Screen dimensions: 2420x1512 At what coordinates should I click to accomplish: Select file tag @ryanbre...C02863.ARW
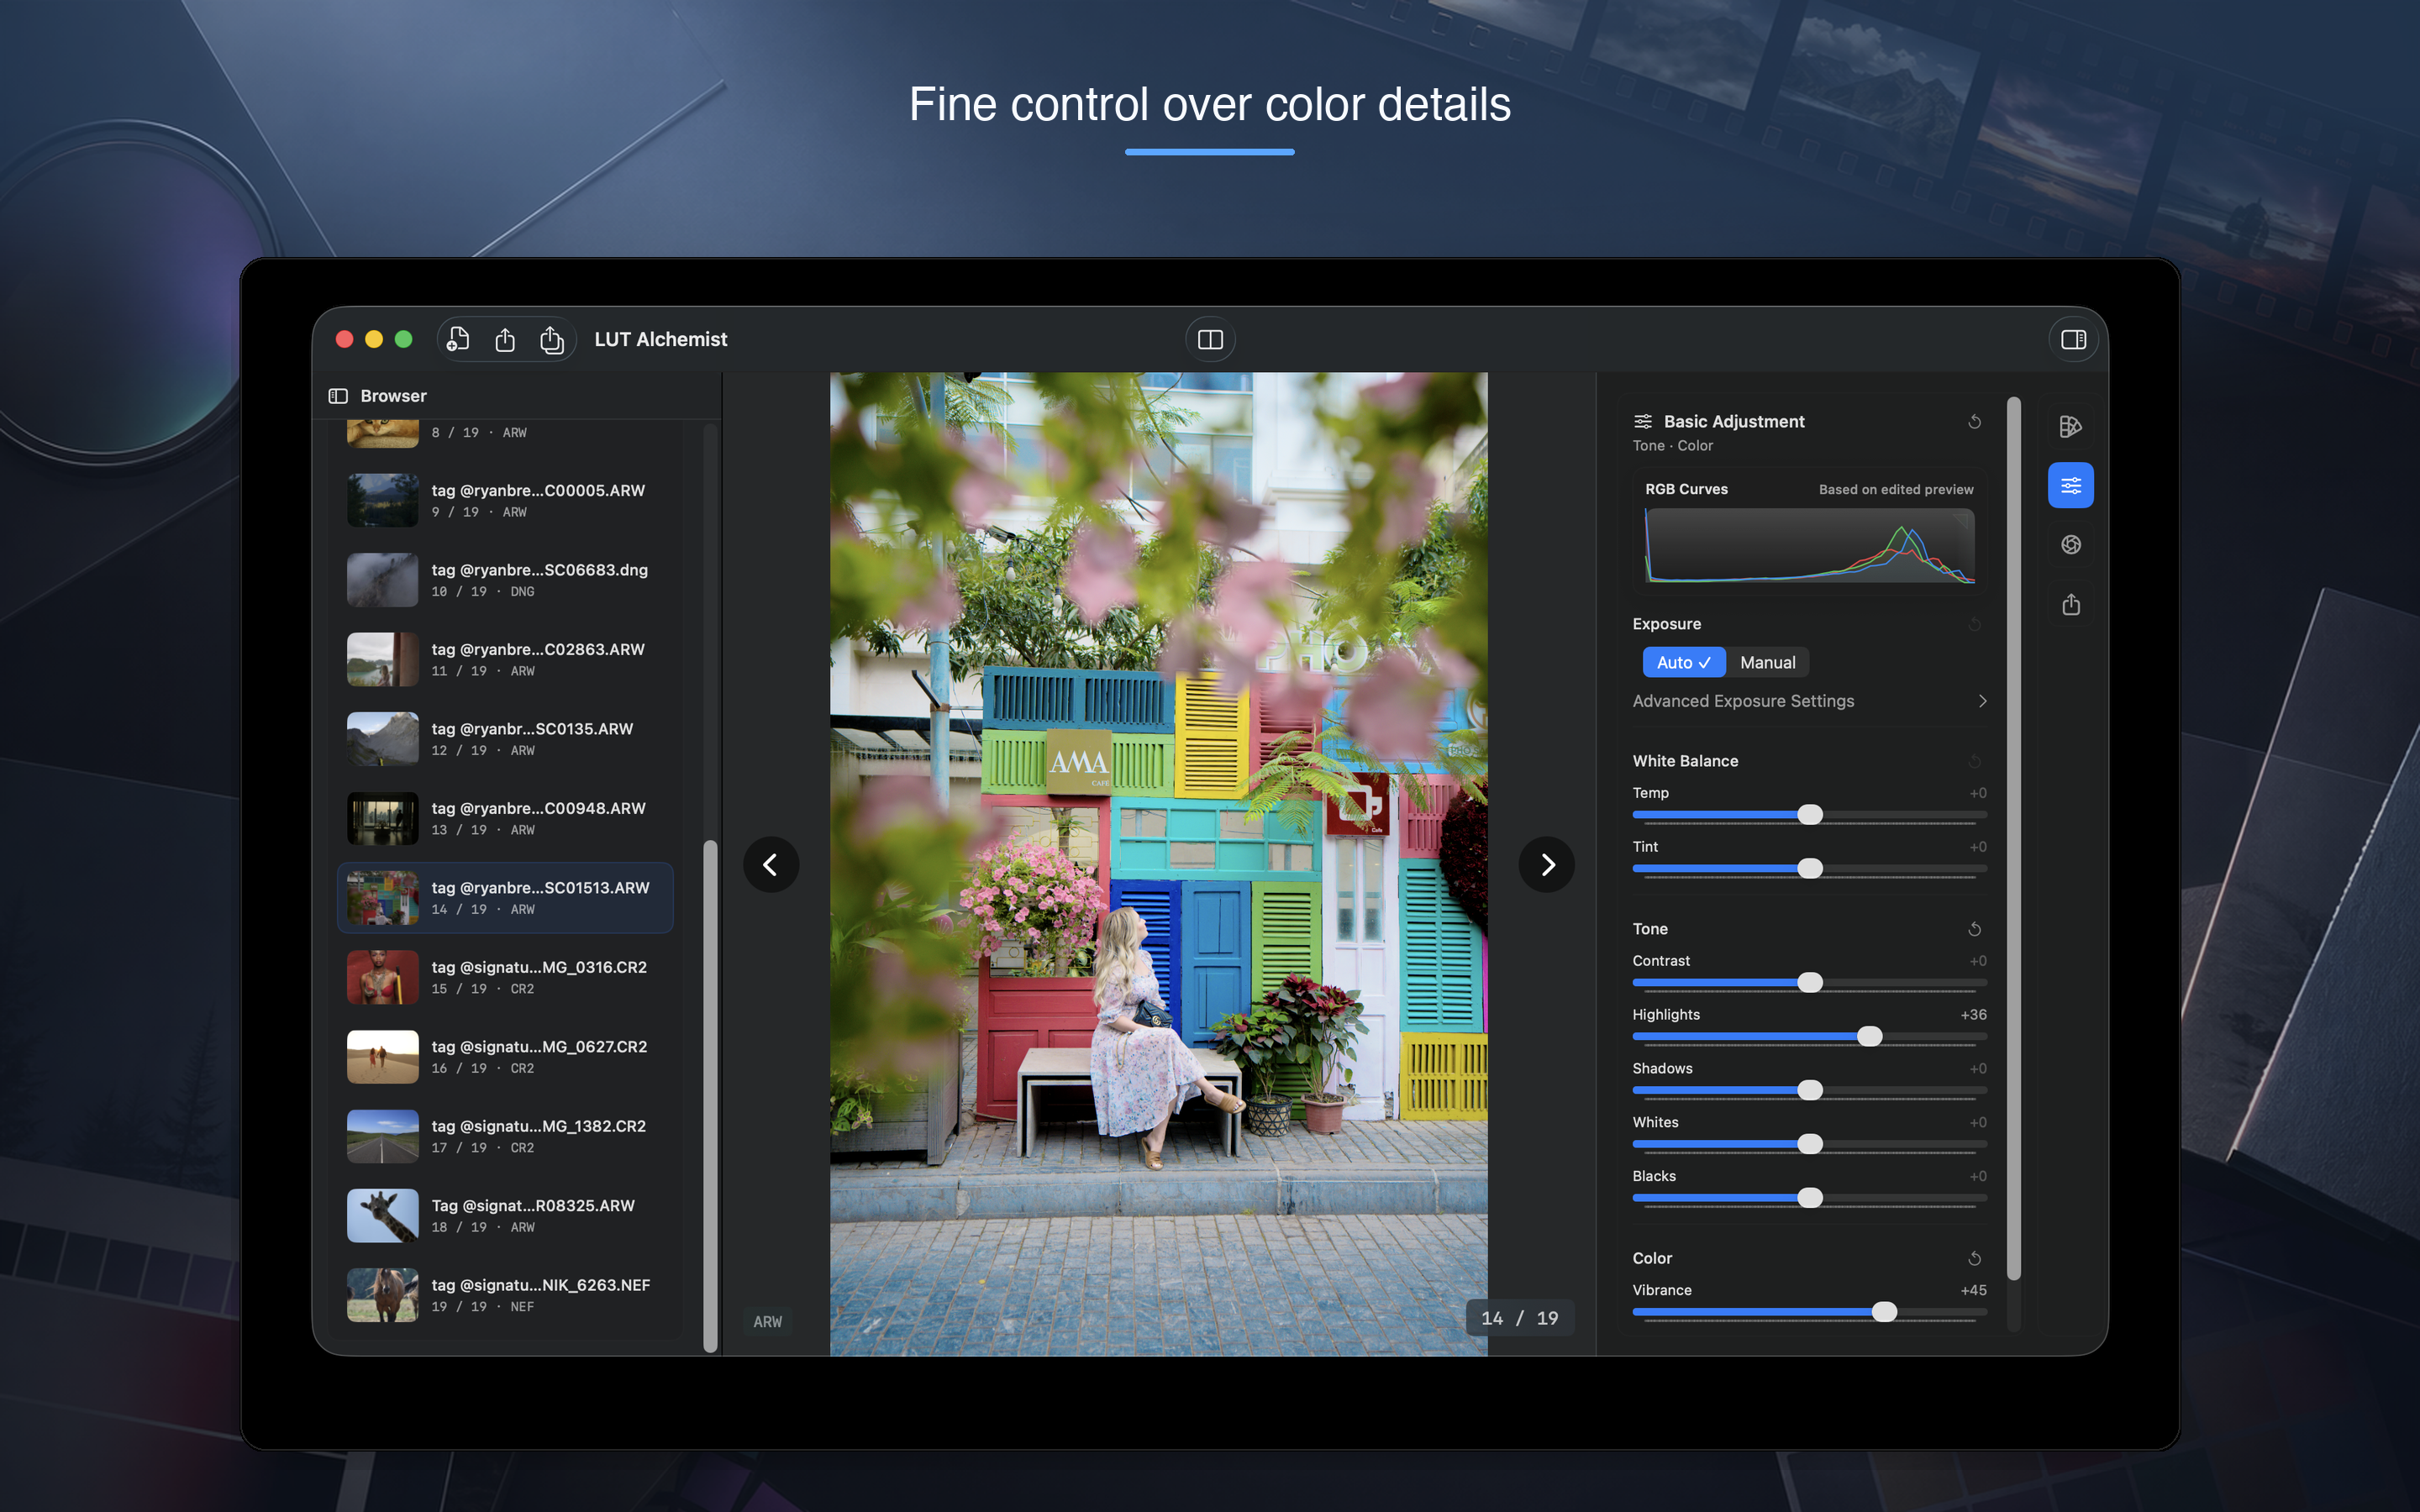click(x=505, y=659)
